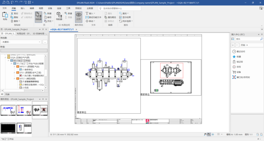This screenshot has height=141, width=264.
Task: Open 最近访问 recent items
Action: pyautogui.click(x=239, y=51)
